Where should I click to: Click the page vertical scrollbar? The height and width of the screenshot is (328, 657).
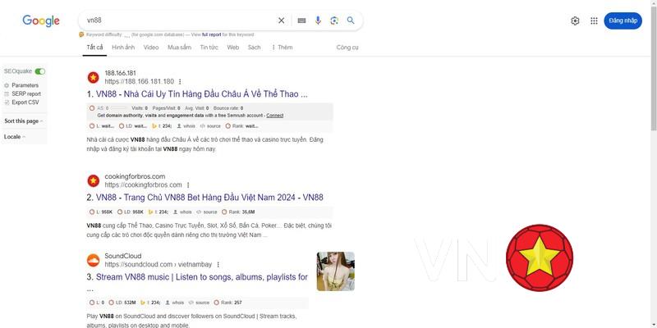pyautogui.click(x=654, y=67)
